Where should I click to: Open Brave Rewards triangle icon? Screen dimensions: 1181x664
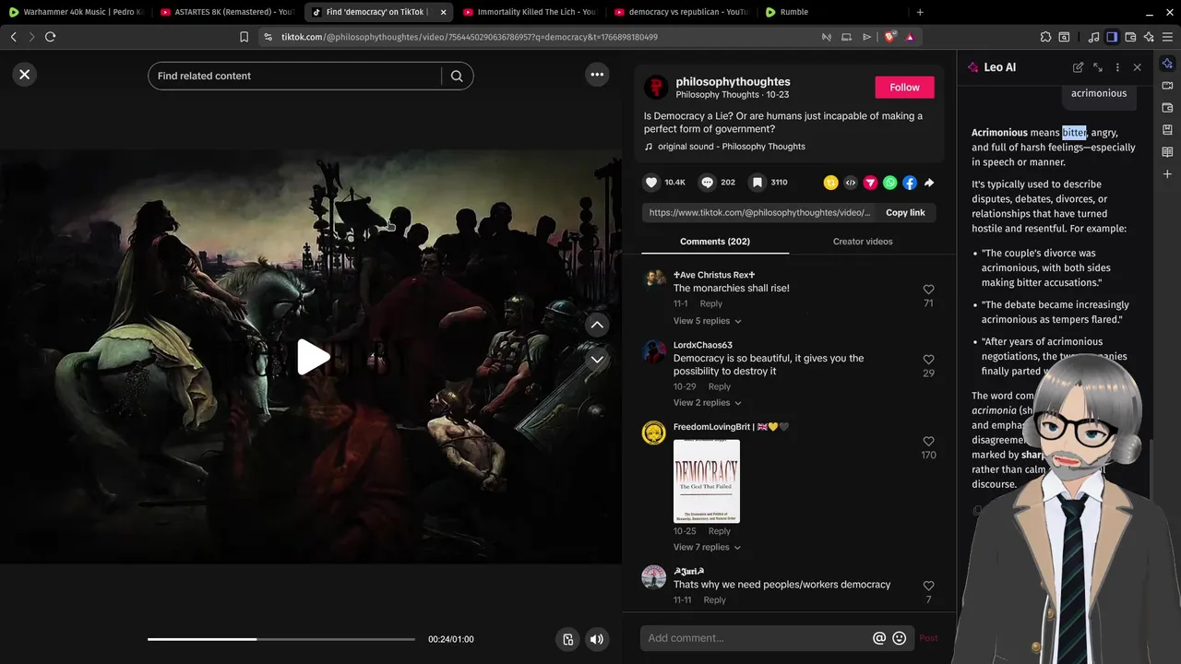[910, 37]
